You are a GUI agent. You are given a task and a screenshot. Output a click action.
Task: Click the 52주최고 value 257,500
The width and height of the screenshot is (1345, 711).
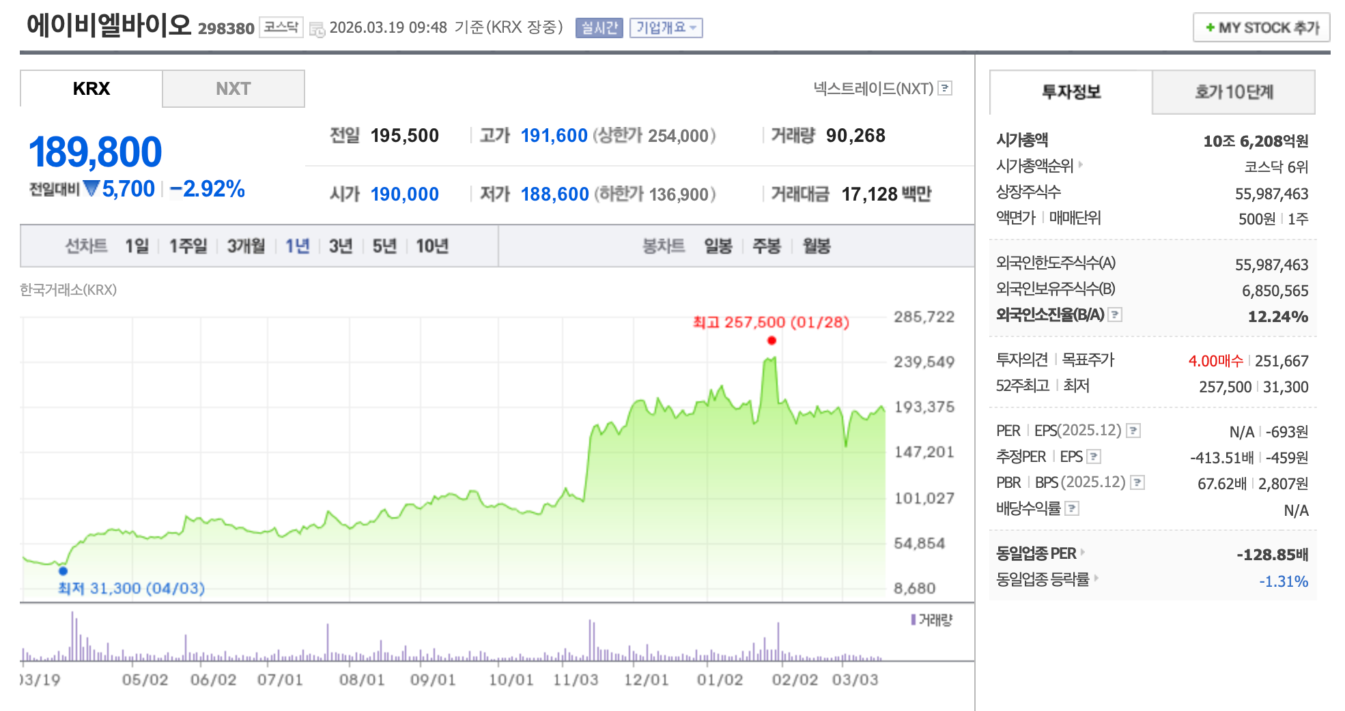(x=1225, y=387)
